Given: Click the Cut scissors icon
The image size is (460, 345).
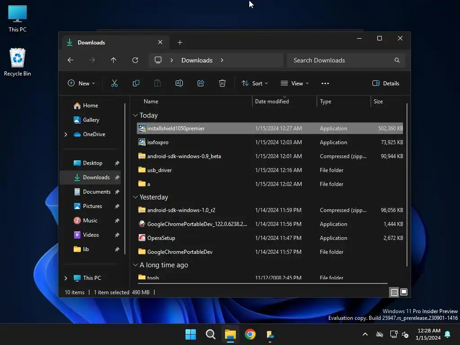Looking at the screenshot, I should (115, 83).
